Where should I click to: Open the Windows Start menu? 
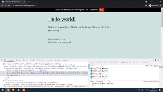coord(3,90)
